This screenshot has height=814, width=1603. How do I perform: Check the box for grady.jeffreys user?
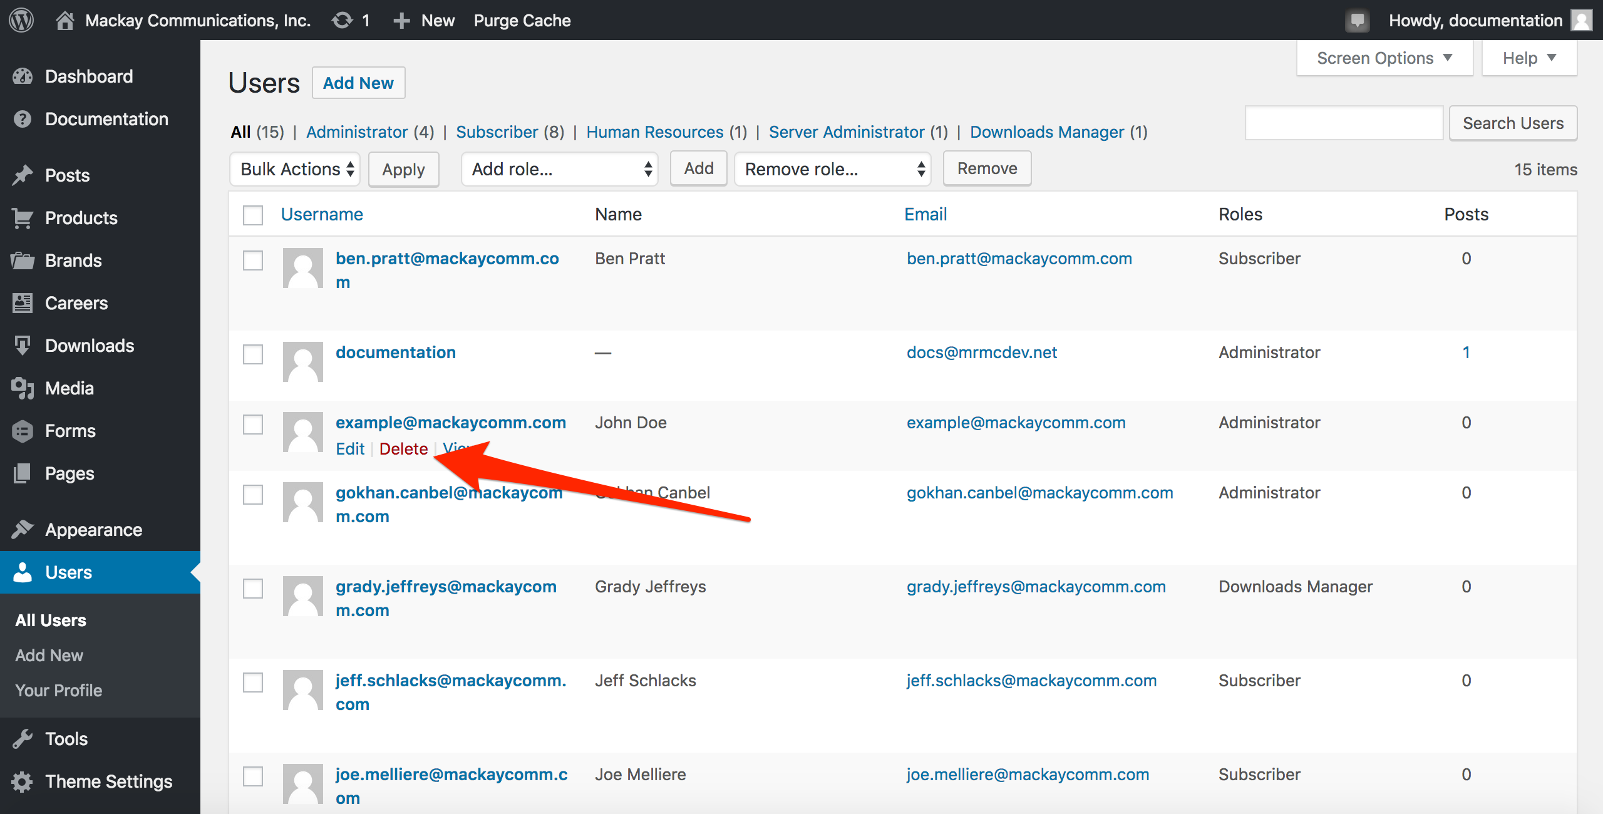pos(253,589)
